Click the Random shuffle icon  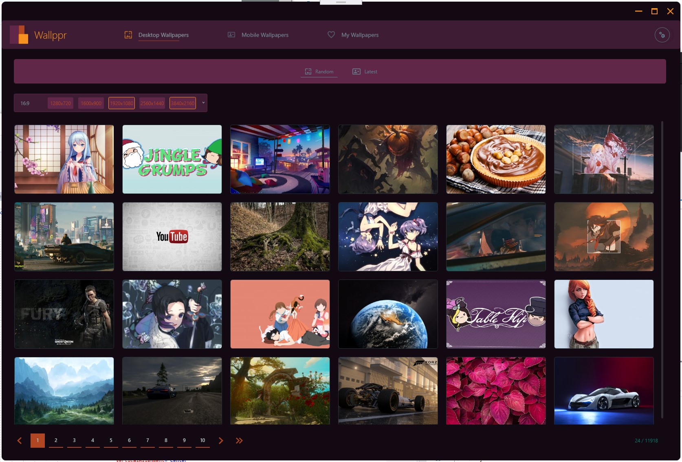[308, 72]
